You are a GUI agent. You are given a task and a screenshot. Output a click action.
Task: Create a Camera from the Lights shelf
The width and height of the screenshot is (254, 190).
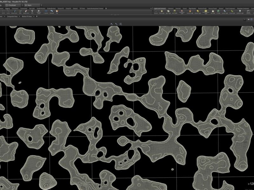click(156, 13)
